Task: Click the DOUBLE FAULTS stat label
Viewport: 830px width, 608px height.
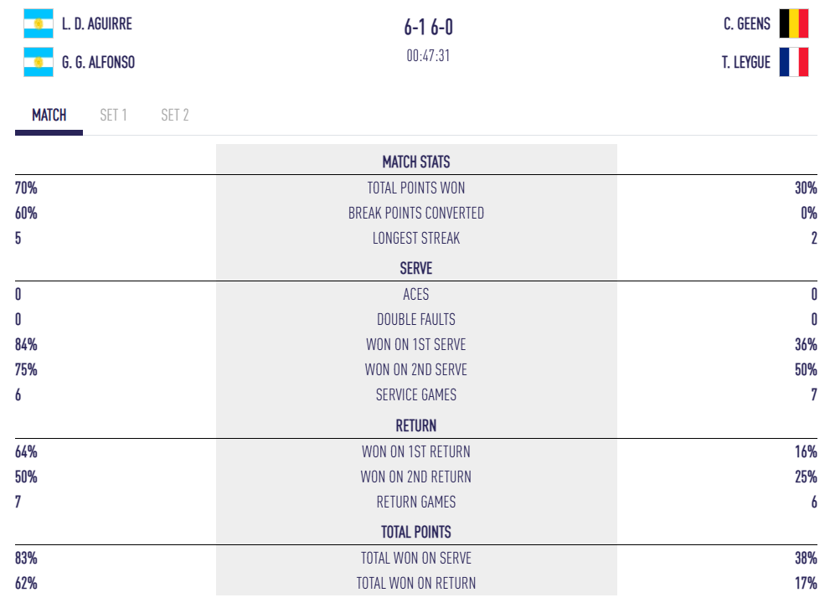Action: point(416,319)
